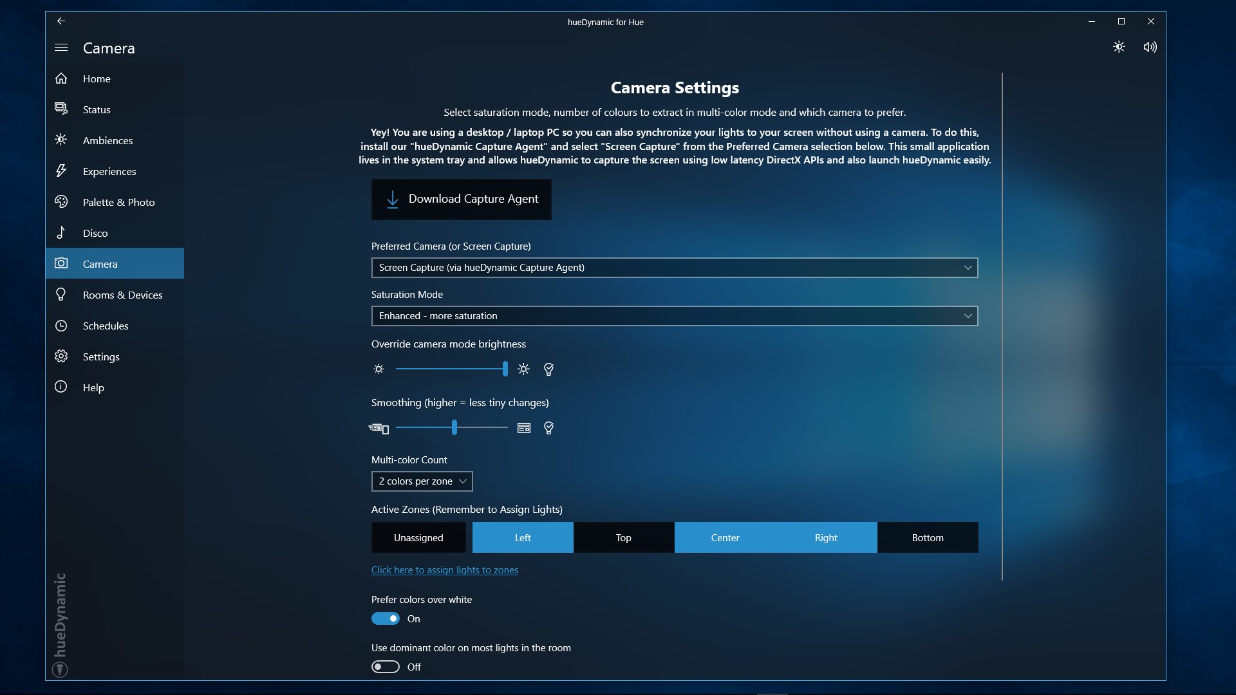Open the hamburger navigation menu

(x=61, y=48)
